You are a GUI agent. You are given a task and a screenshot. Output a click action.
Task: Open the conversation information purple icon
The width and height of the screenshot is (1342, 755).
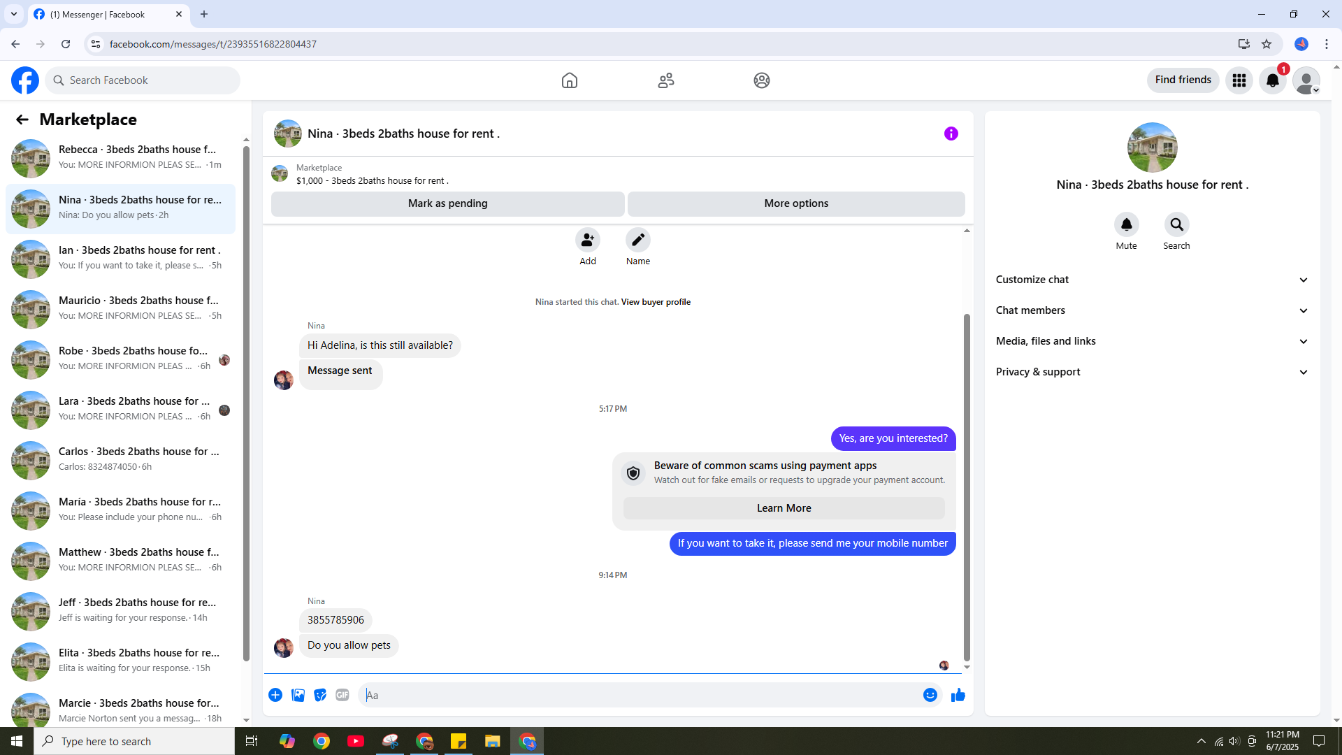[x=951, y=134]
